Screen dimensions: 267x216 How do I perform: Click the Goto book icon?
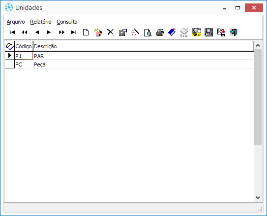(184, 32)
